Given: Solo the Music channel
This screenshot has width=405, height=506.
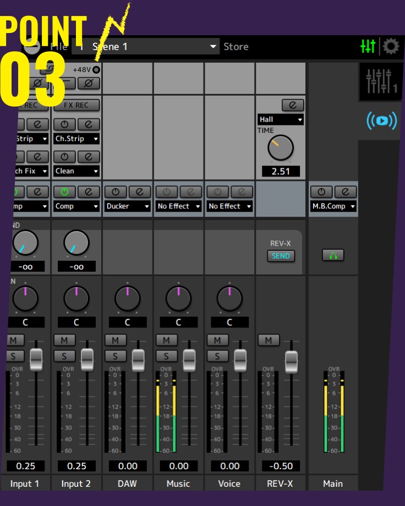Looking at the screenshot, I should [x=166, y=356].
